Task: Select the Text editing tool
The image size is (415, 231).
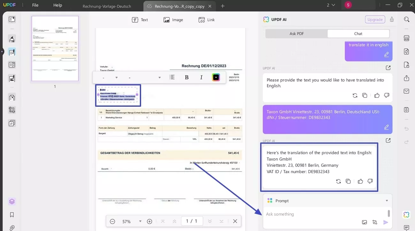Action: click(140, 19)
